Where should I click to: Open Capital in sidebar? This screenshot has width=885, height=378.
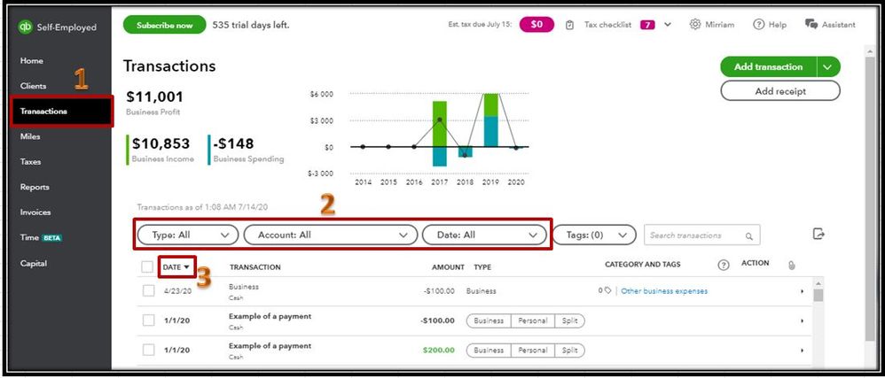(x=34, y=263)
